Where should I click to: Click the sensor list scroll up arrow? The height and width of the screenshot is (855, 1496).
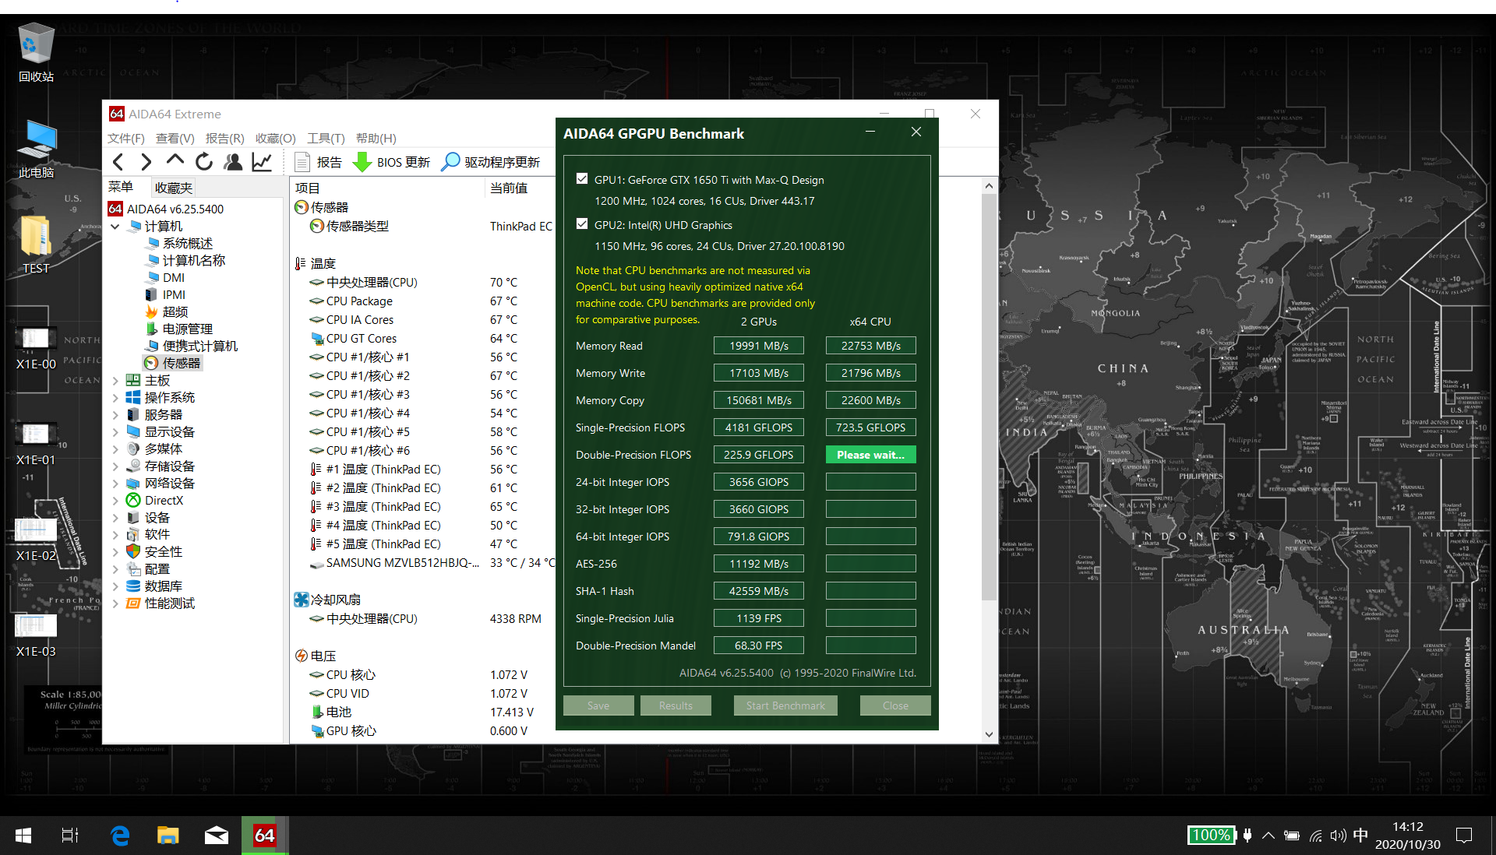[989, 186]
